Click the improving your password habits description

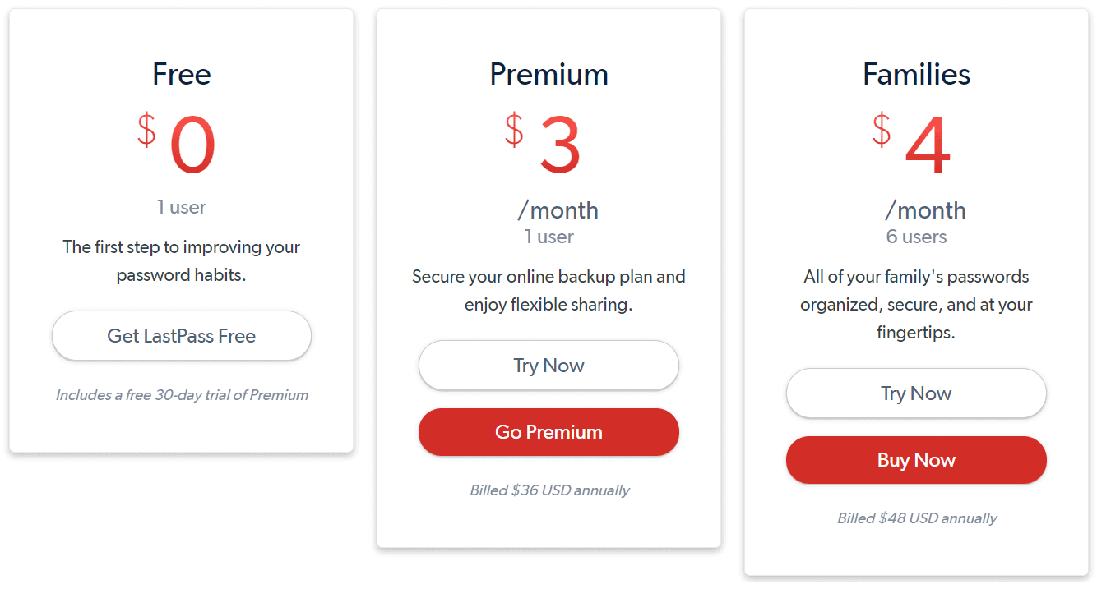coord(182,261)
